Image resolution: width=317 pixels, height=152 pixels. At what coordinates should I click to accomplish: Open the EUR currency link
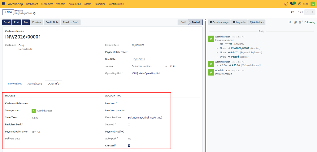tap(172, 66)
